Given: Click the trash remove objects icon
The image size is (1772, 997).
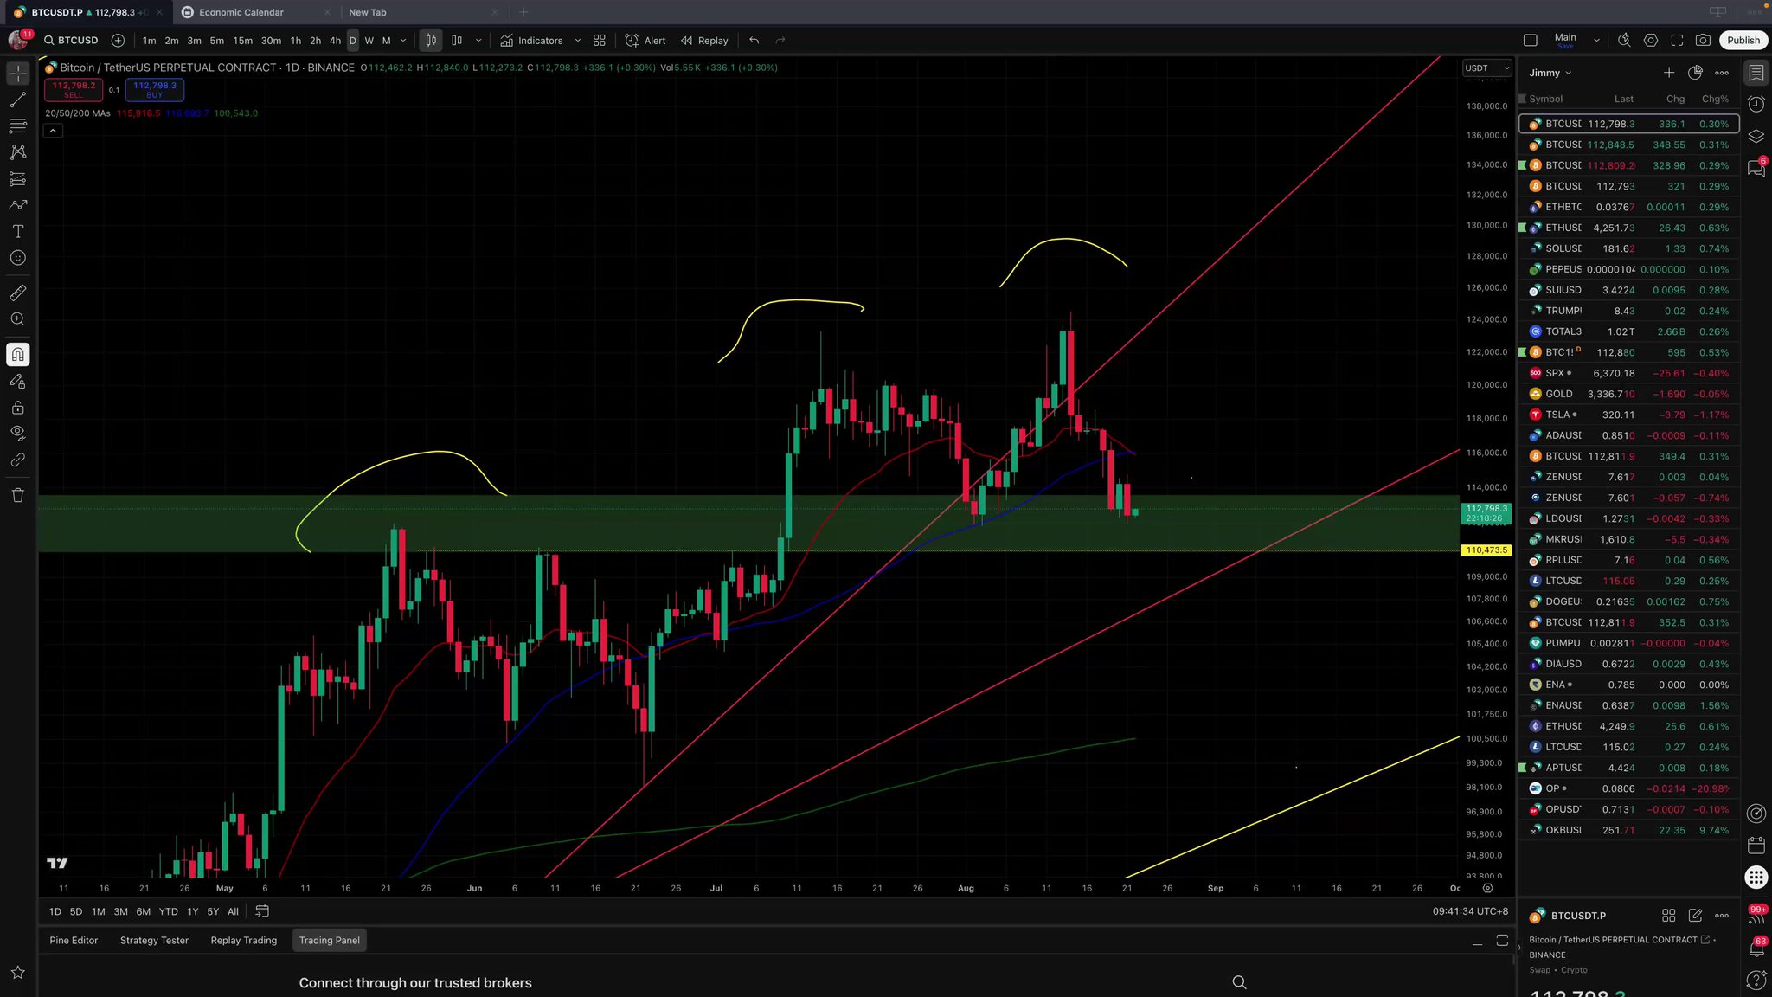Looking at the screenshot, I should [18, 495].
